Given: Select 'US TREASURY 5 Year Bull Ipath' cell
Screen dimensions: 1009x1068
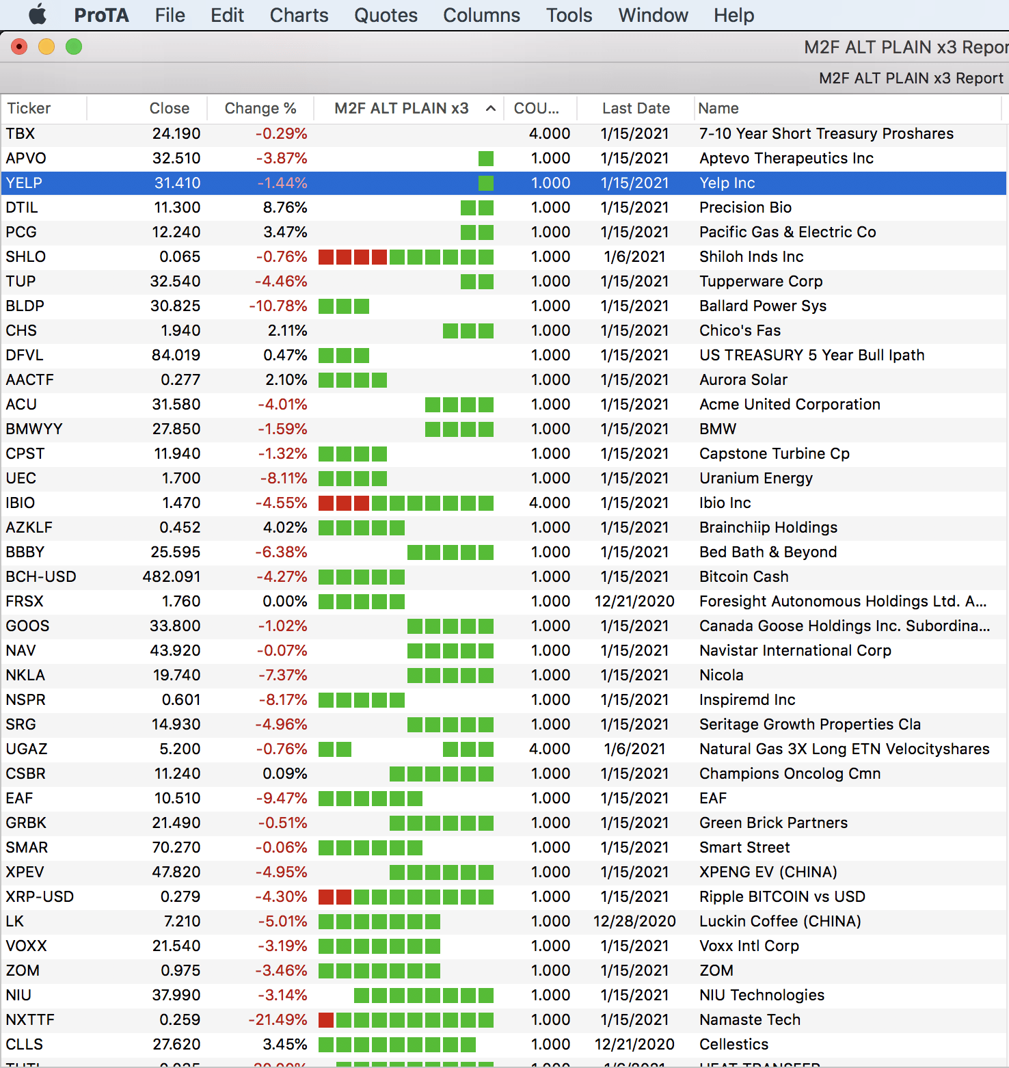Looking at the screenshot, I should (x=812, y=355).
